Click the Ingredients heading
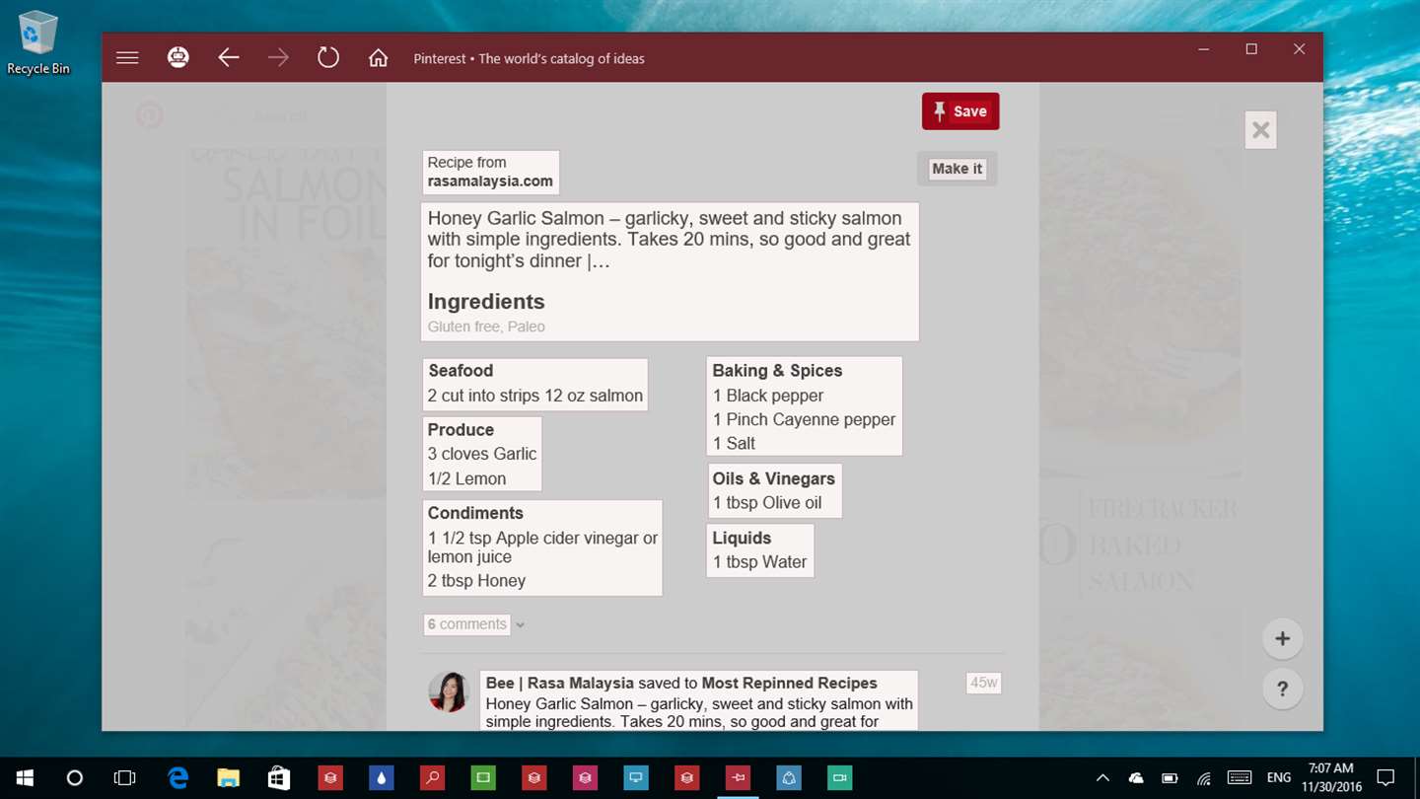 pos(486,302)
